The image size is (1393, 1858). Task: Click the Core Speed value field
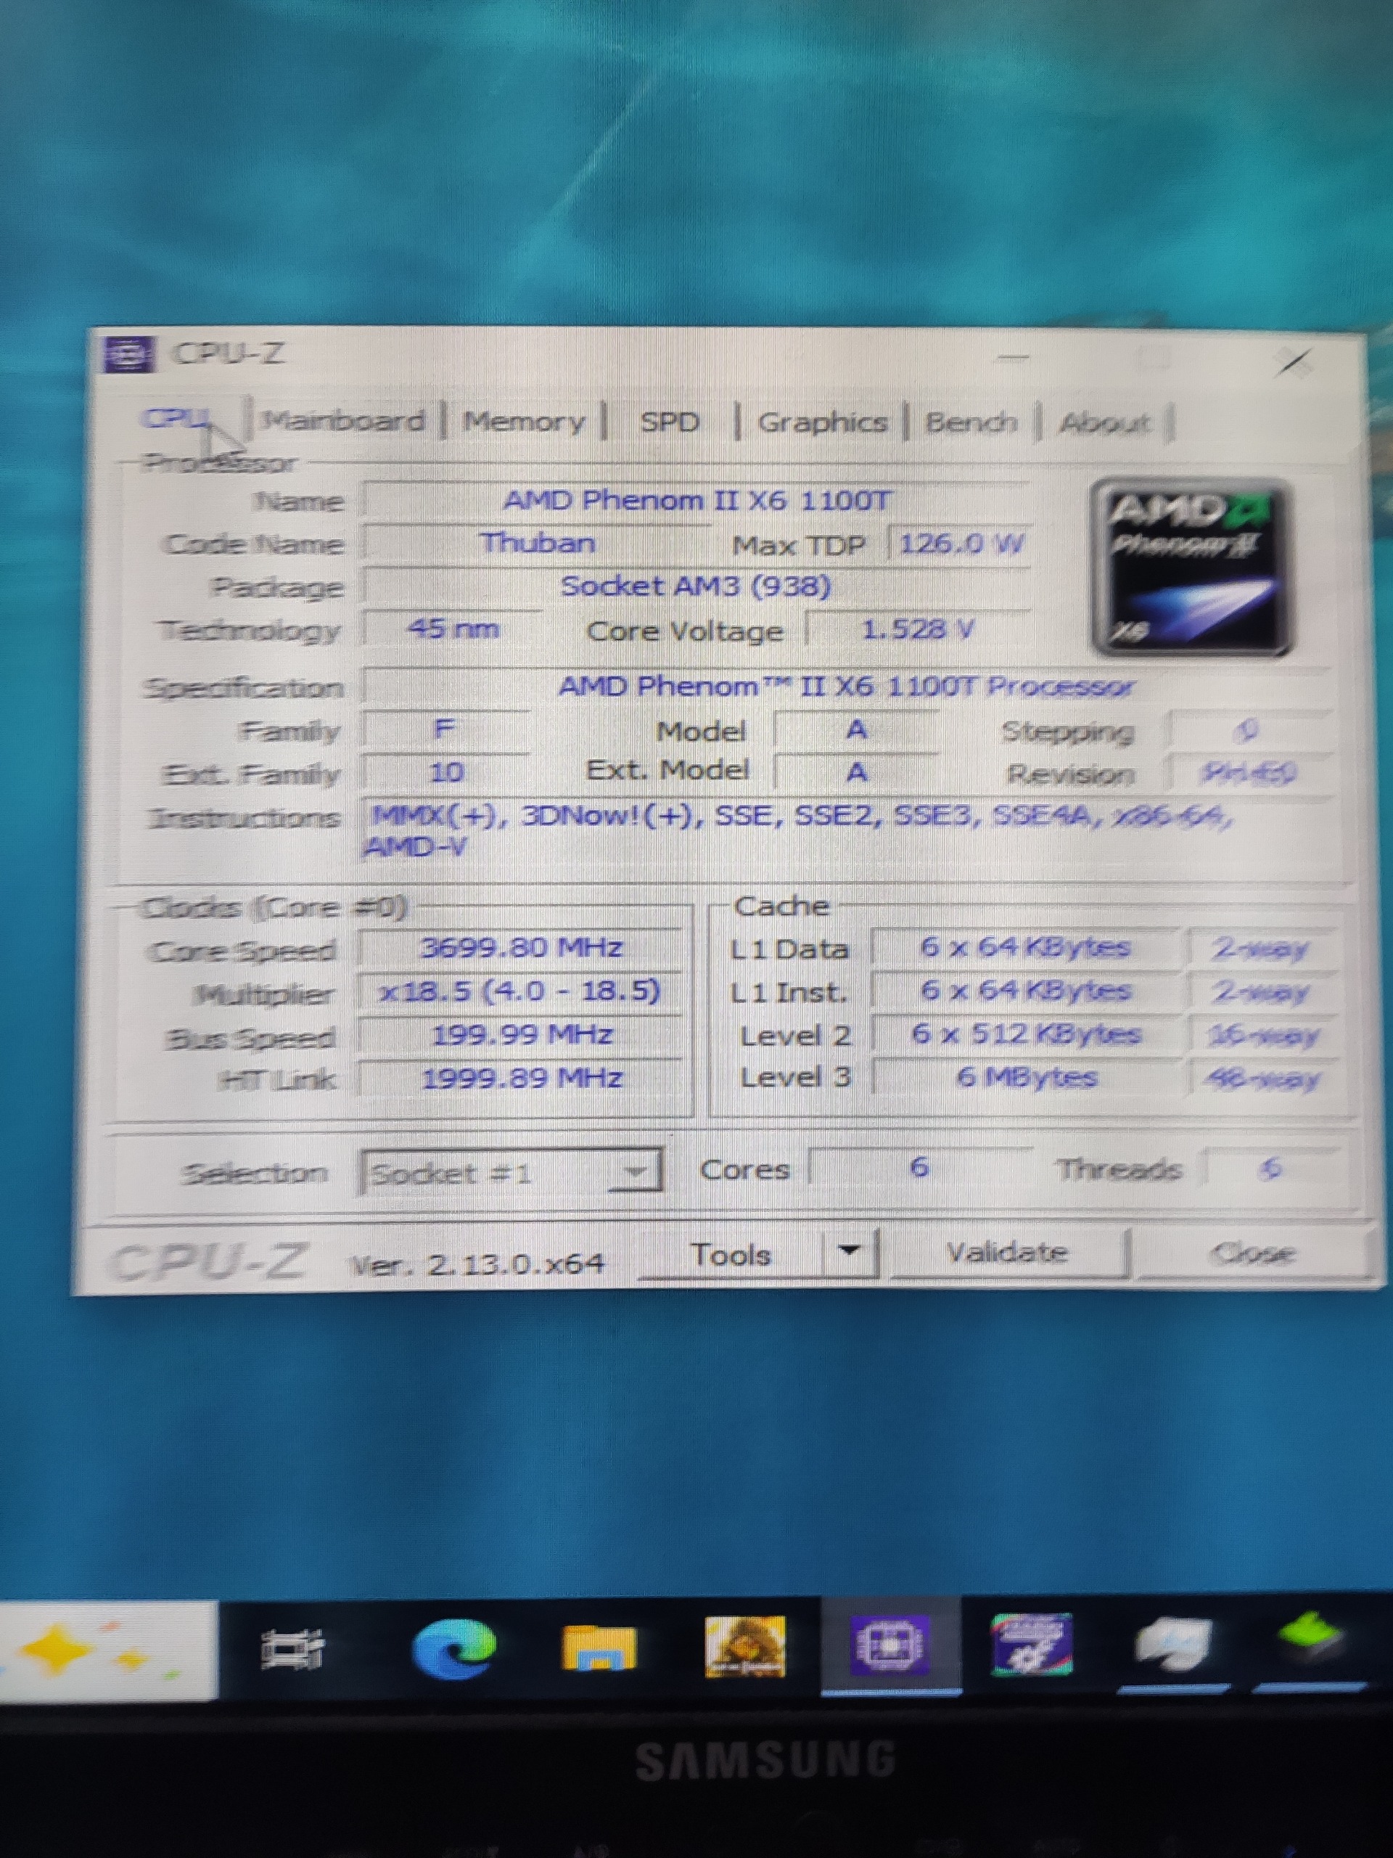pyautogui.click(x=521, y=949)
